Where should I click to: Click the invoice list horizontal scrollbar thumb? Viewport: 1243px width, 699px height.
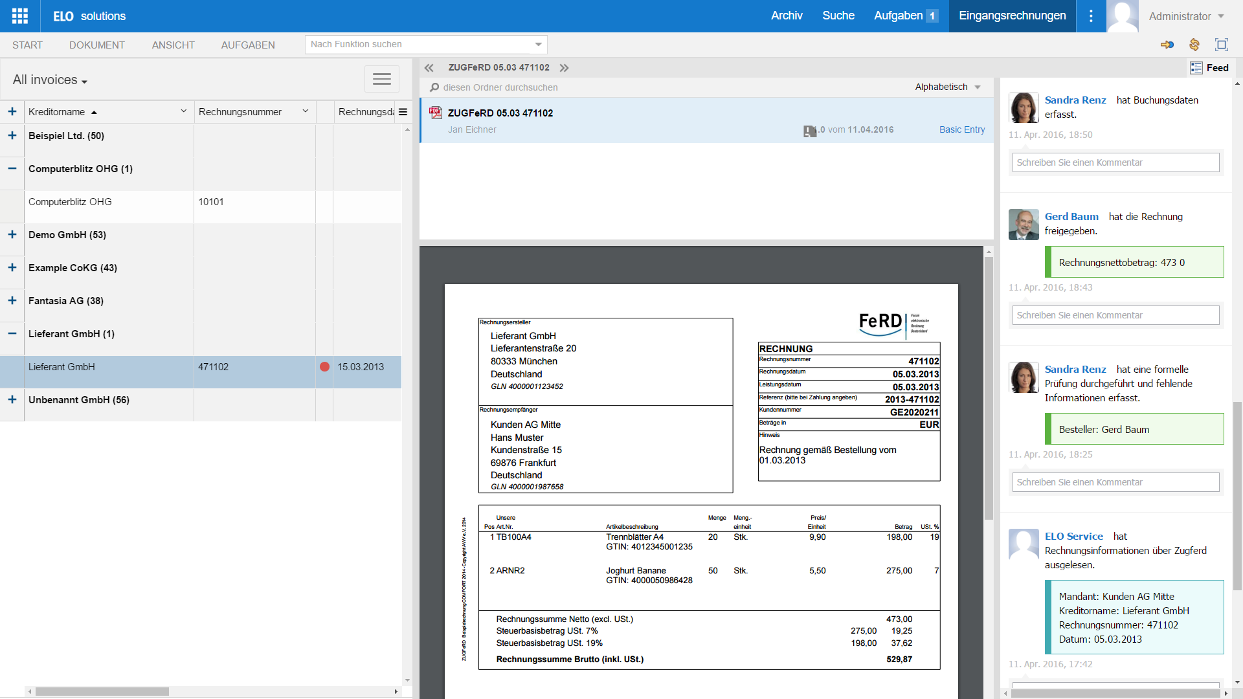102,691
